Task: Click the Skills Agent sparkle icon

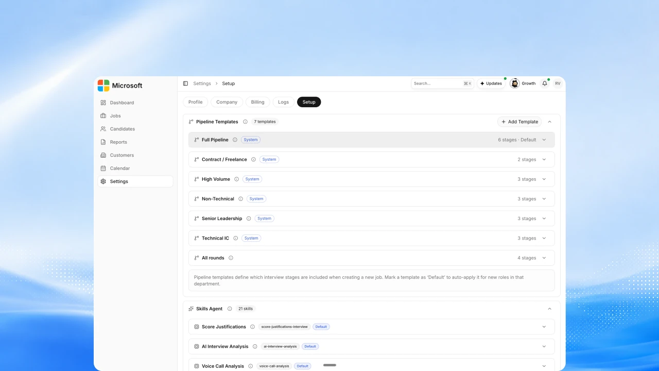Action: coord(191,309)
